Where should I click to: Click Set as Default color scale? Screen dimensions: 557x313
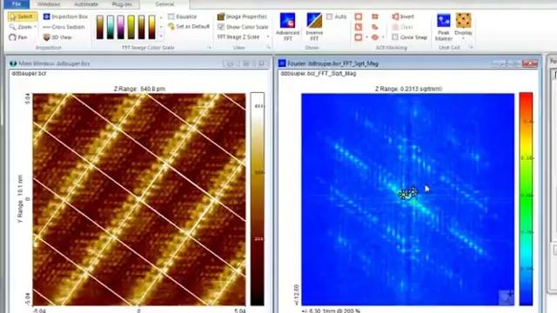click(189, 27)
